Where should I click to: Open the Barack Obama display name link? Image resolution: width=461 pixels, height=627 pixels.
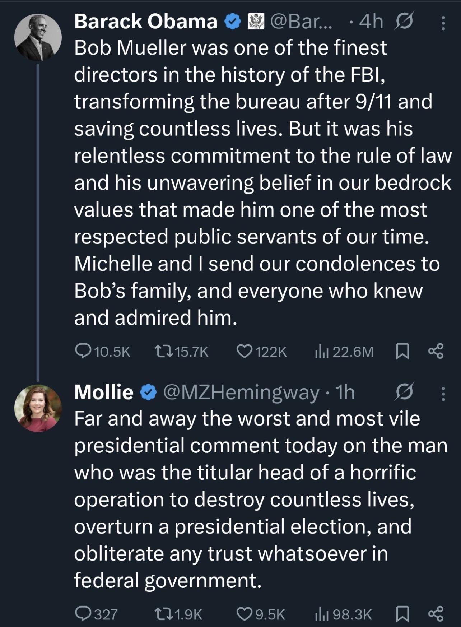coord(146,22)
